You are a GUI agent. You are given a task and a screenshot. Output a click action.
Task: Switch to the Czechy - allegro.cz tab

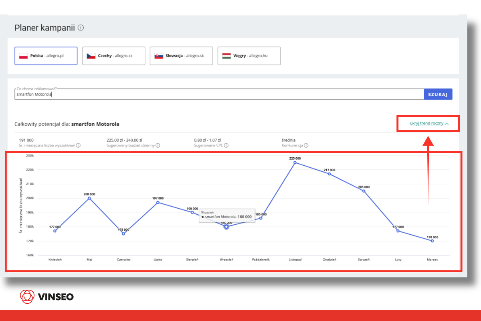pyautogui.click(x=114, y=56)
